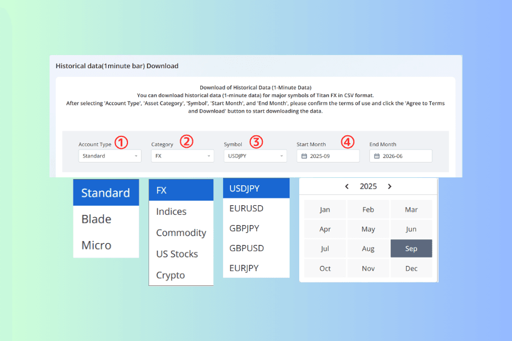
Task: Pick Oct in the month picker
Action: [x=325, y=268]
